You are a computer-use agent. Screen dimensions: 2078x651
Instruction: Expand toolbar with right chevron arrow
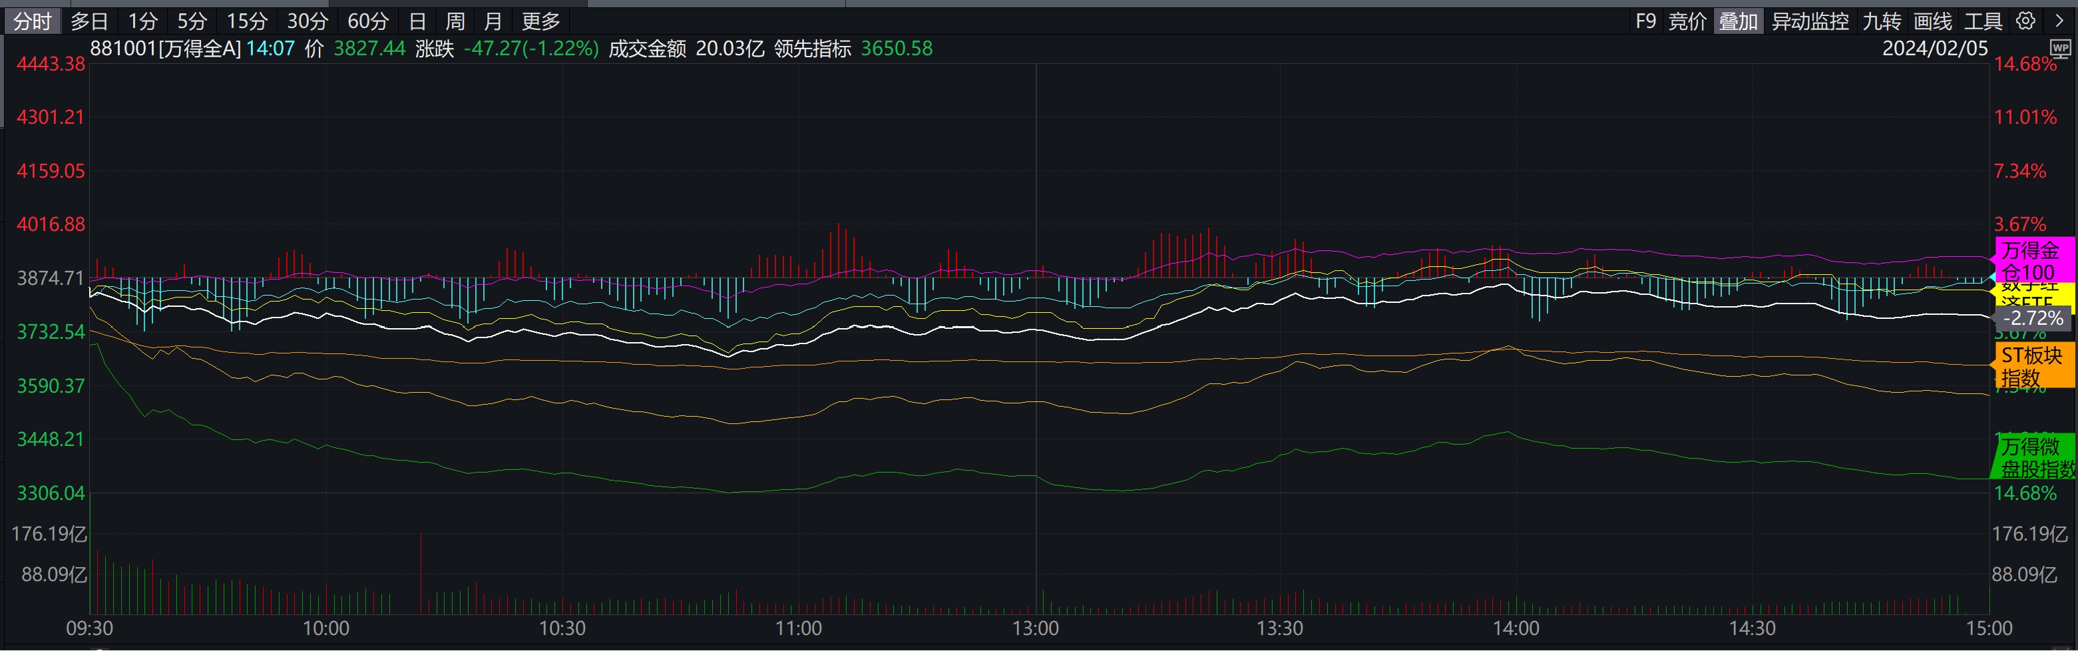[x=2059, y=21]
